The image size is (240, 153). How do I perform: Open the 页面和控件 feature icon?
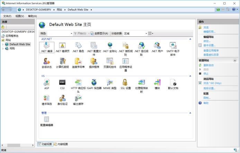[x=110, y=63]
